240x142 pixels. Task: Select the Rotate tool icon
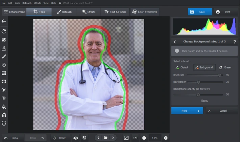(x=4, y=31)
